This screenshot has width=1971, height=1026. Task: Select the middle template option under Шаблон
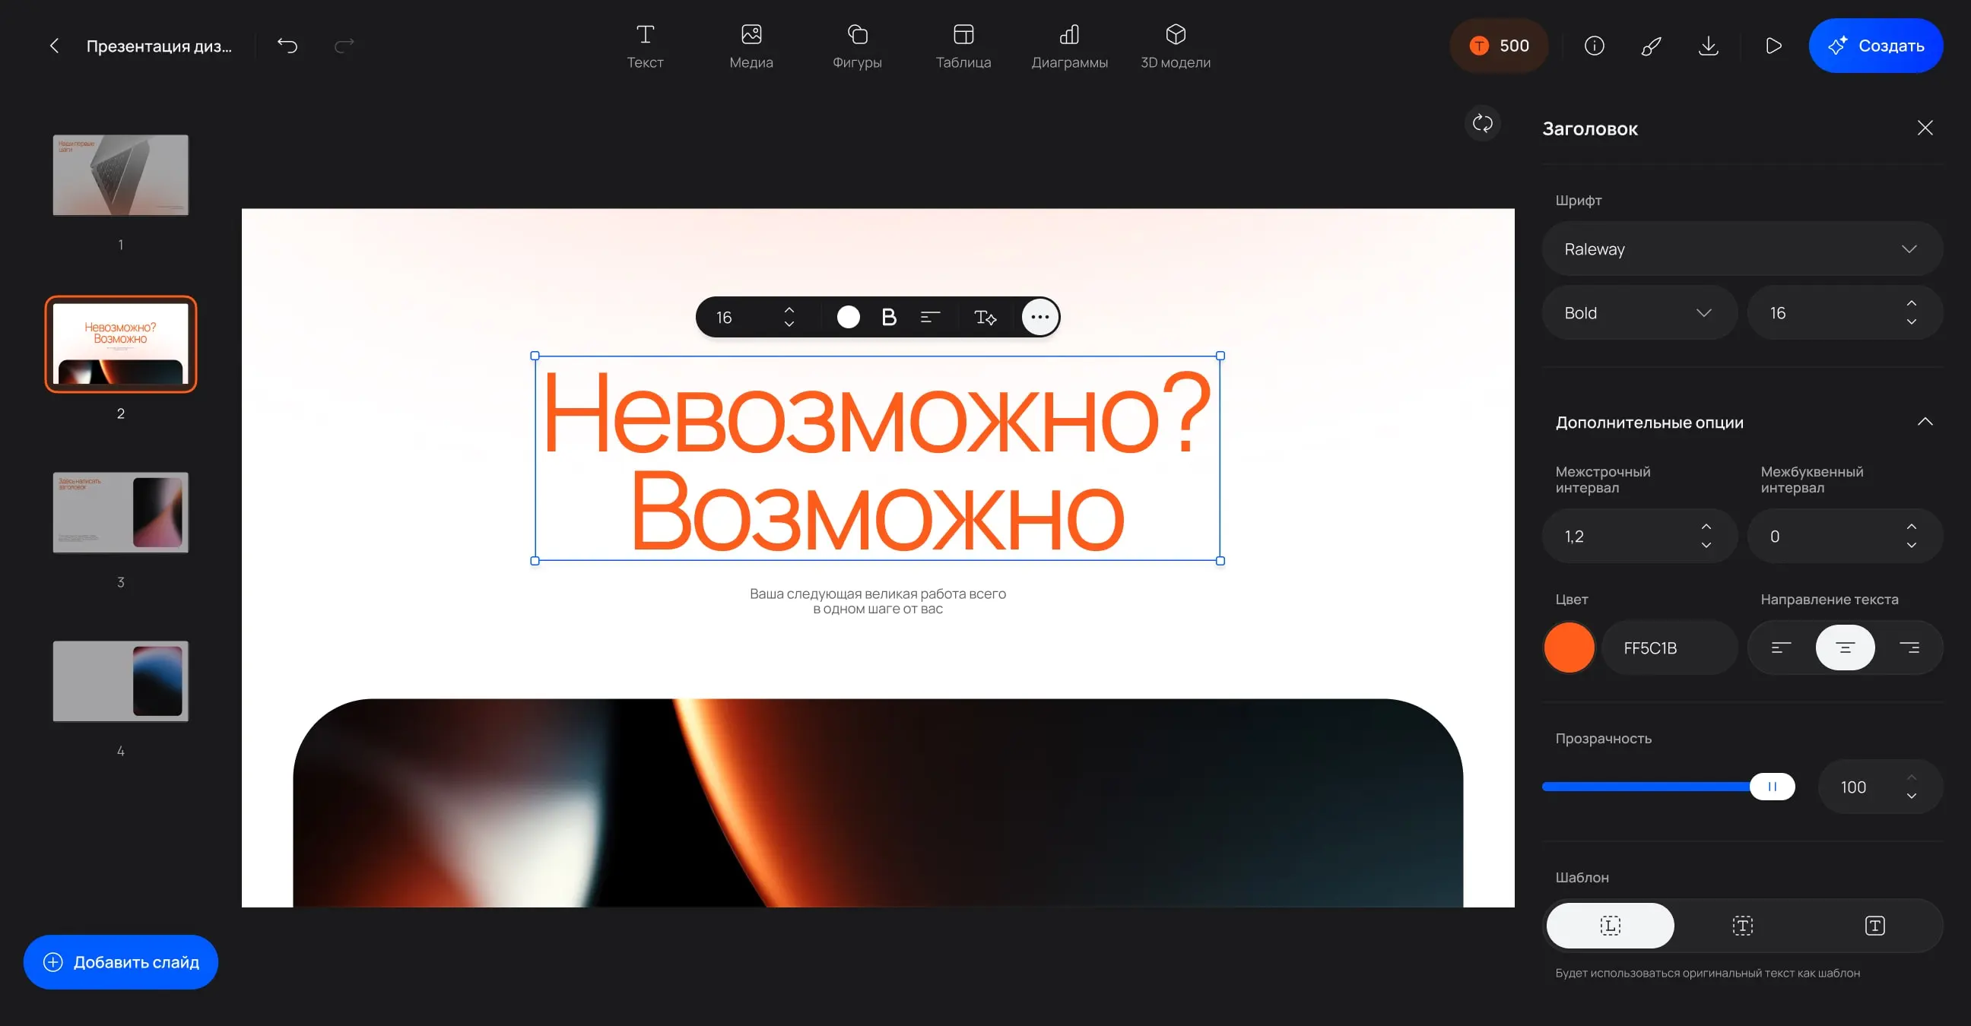(1742, 925)
